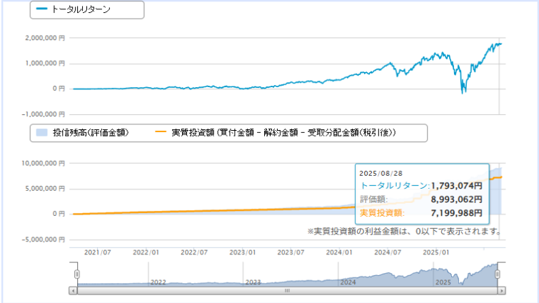This screenshot has width=539, height=303.
Task: Click the 5,000,000 円 axis label
Action: (45, 189)
